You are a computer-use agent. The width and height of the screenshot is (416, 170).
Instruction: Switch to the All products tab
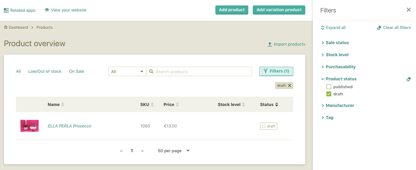[x=18, y=71]
